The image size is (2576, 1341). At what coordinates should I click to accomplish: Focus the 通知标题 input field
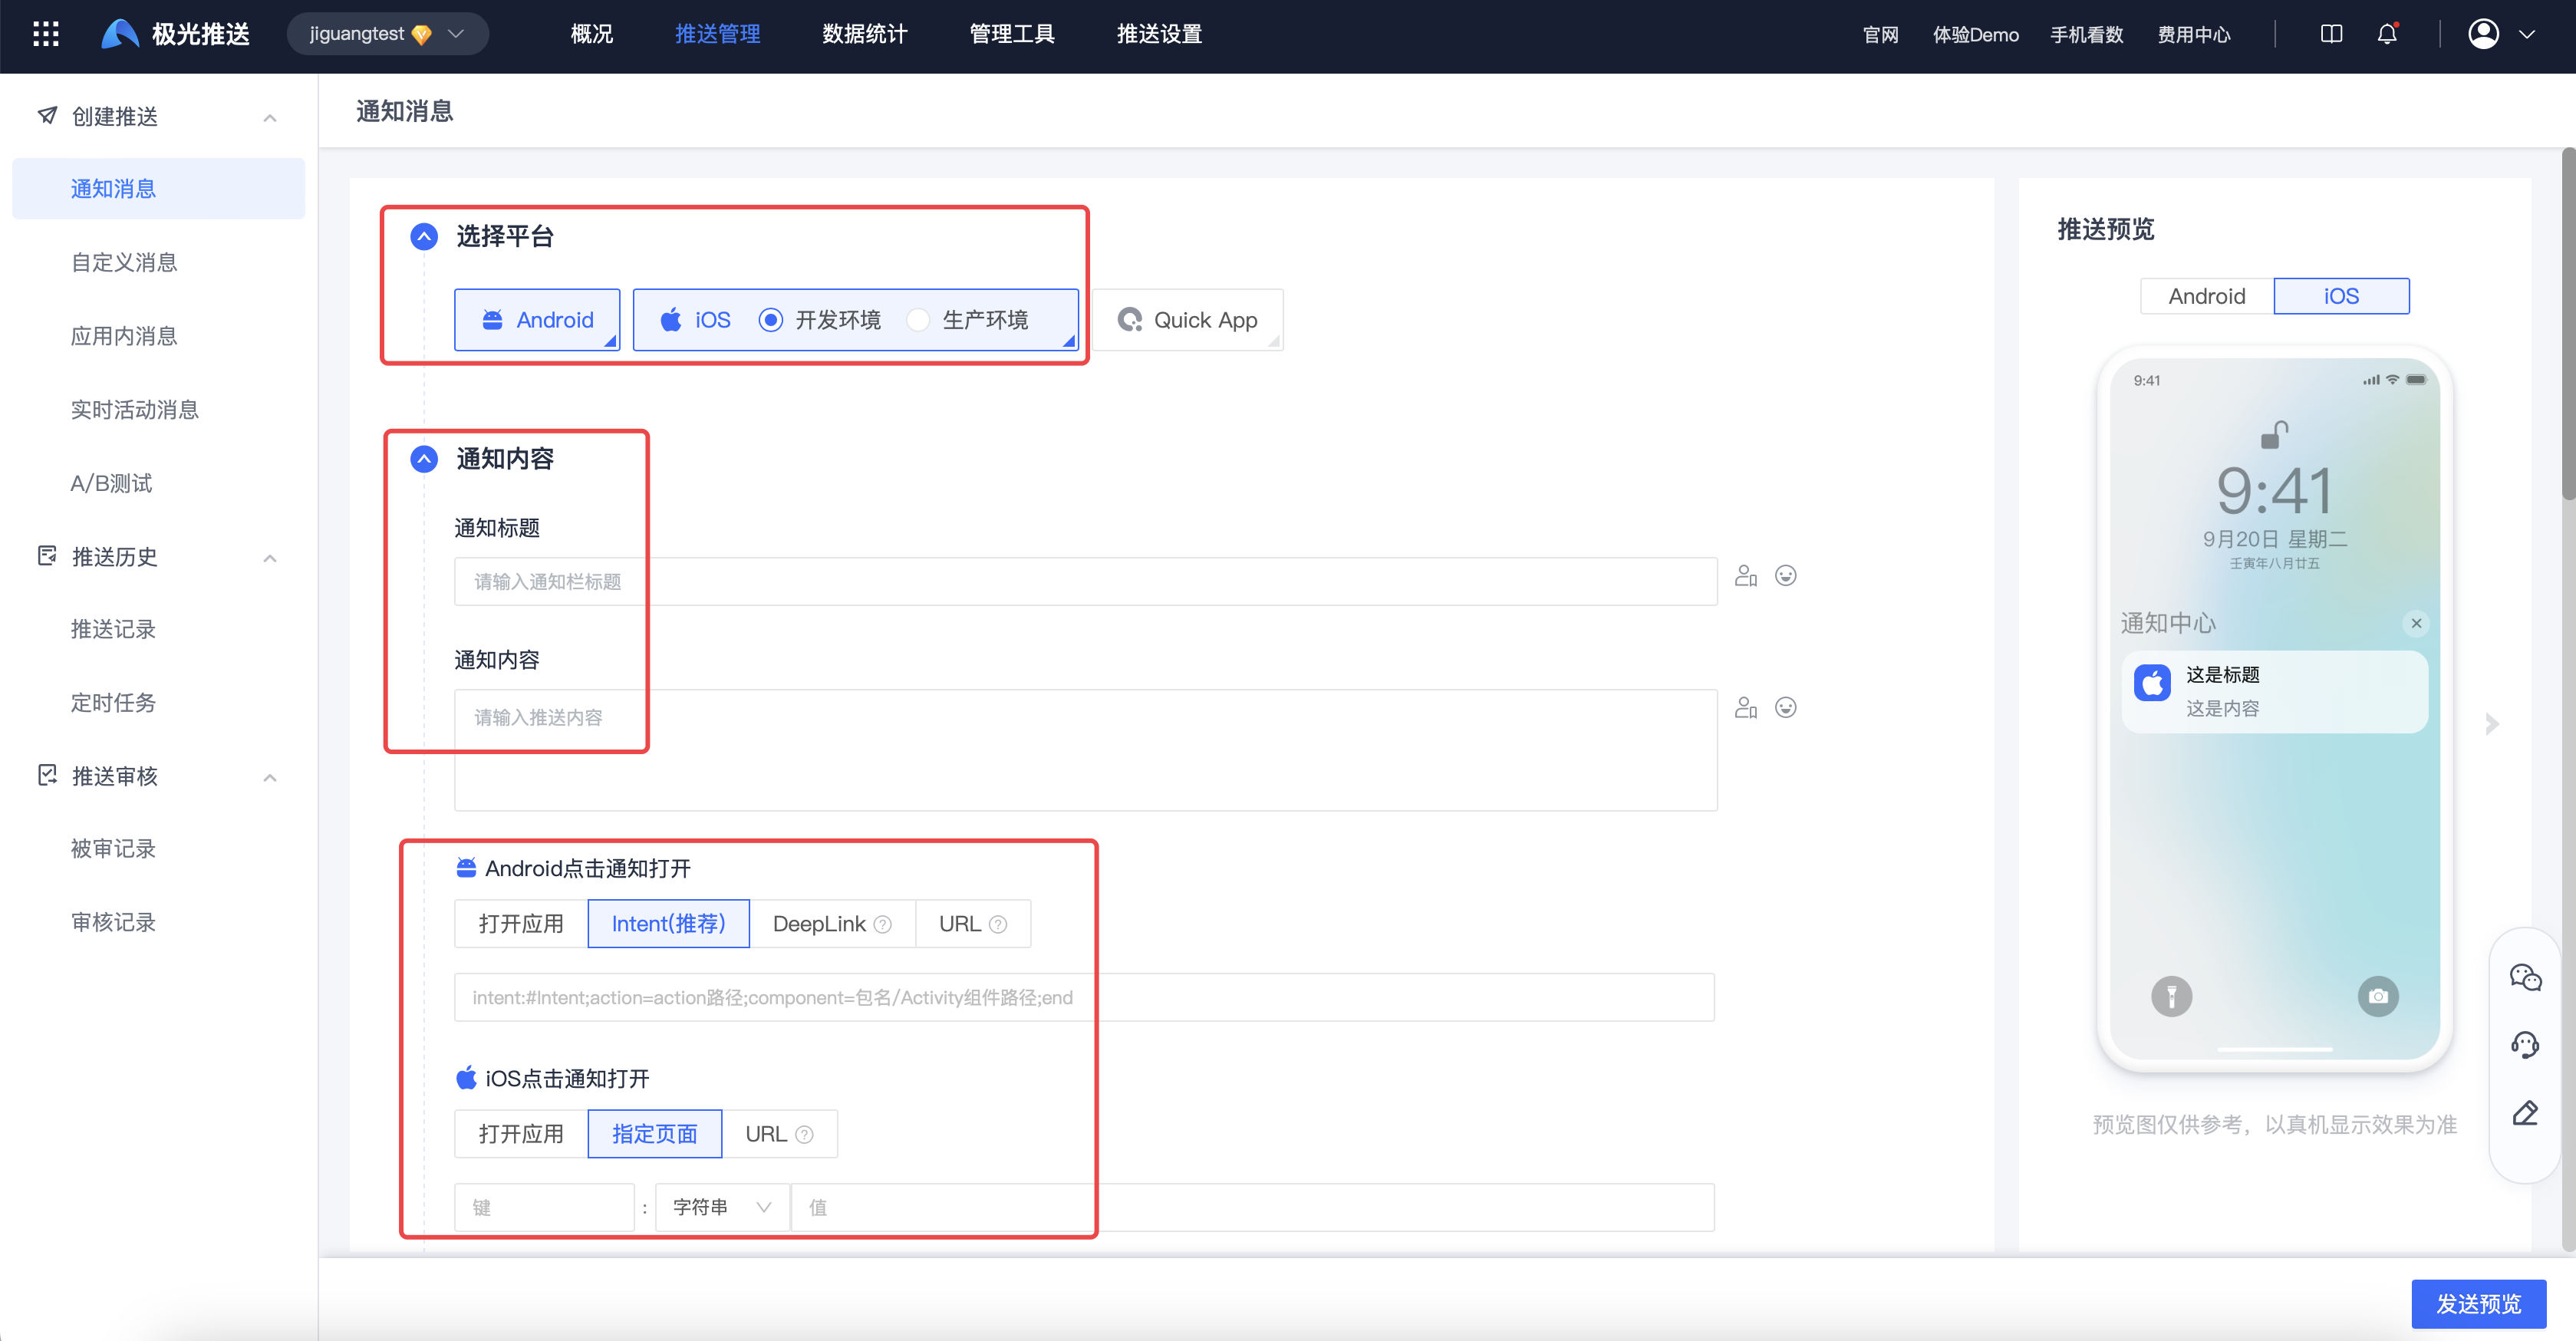(x=1085, y=581)
